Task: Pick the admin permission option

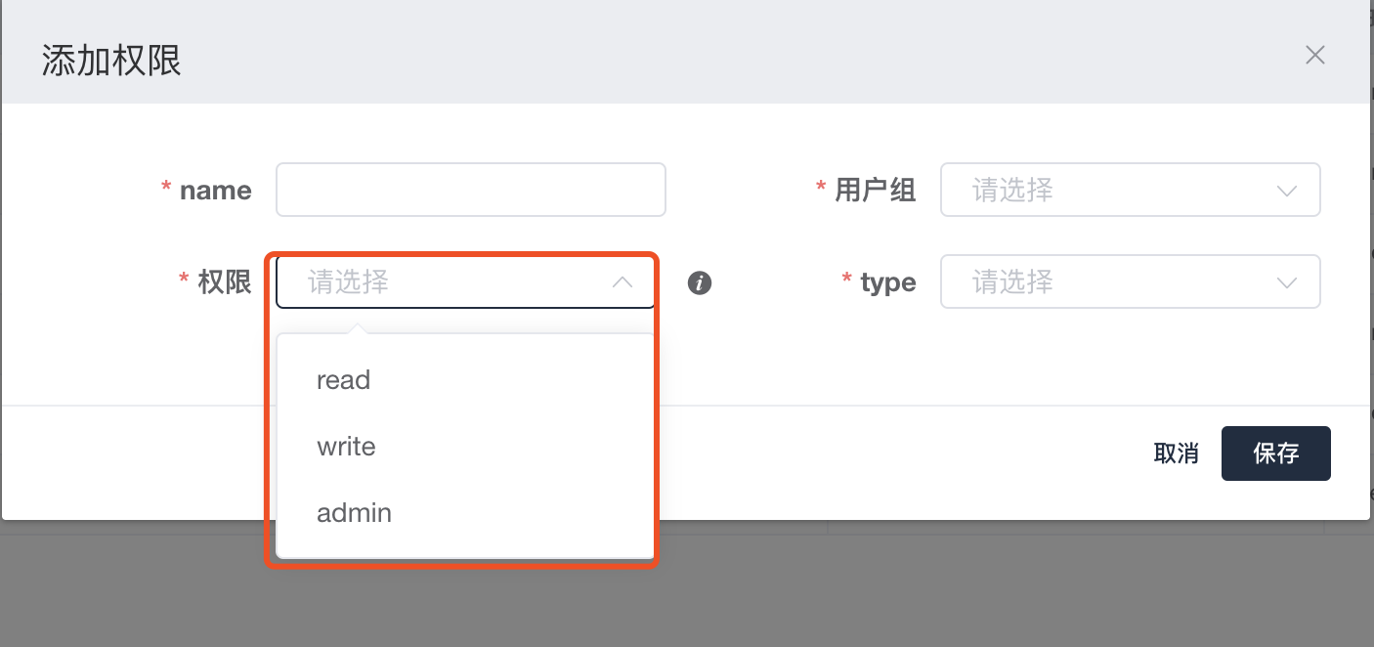Action: [x=354, y=513]
